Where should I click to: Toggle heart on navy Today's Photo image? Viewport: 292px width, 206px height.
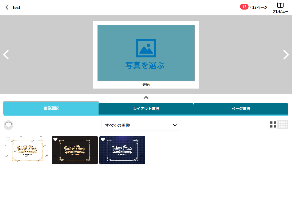103,139
